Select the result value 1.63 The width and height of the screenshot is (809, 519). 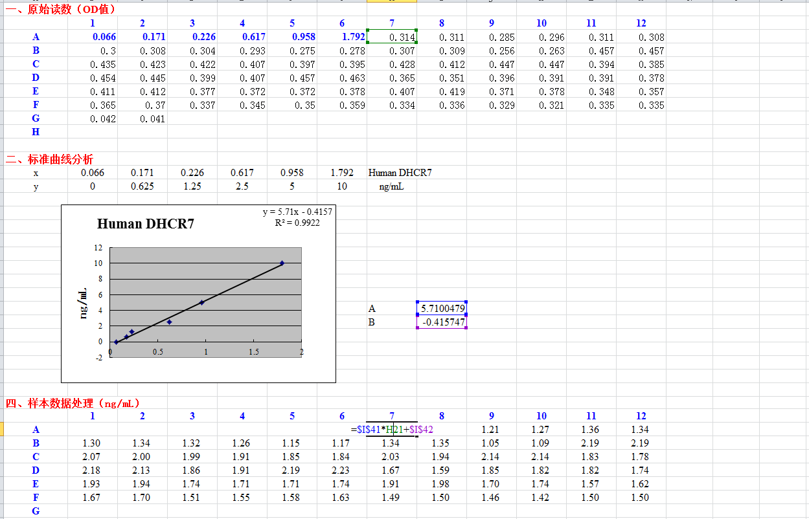click(x=341, y=498)
